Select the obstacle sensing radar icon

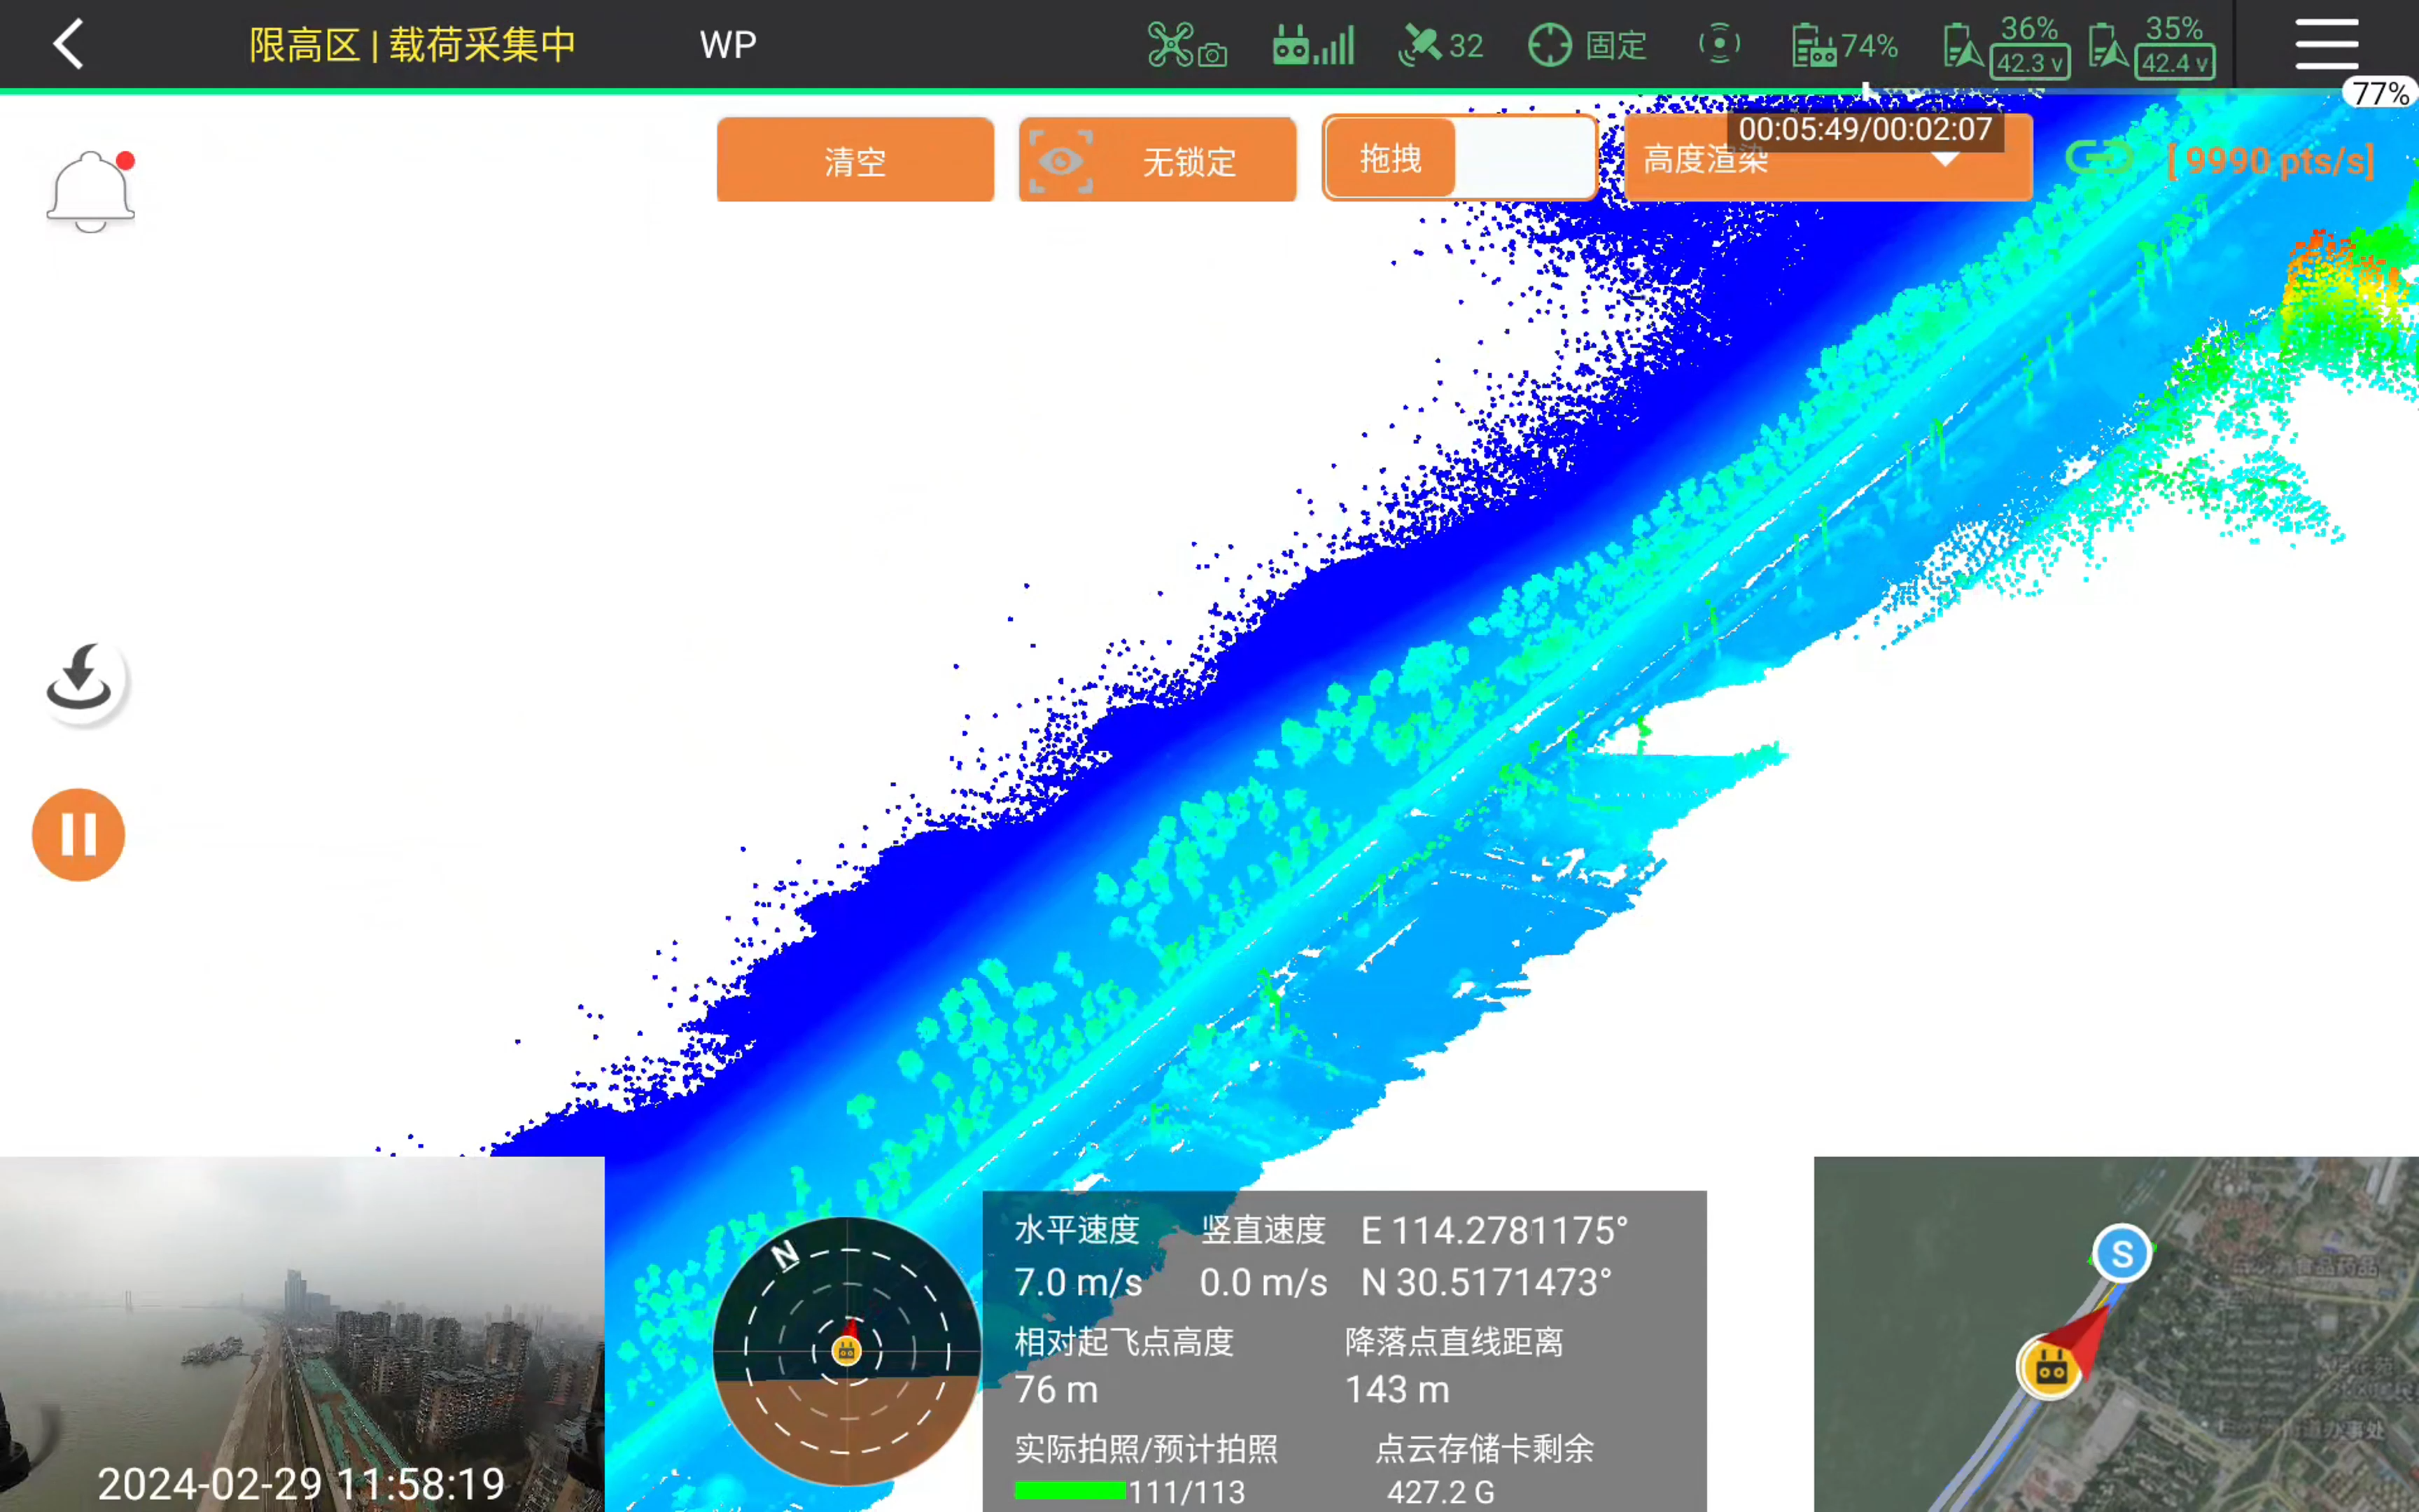tap(1719, 44)
